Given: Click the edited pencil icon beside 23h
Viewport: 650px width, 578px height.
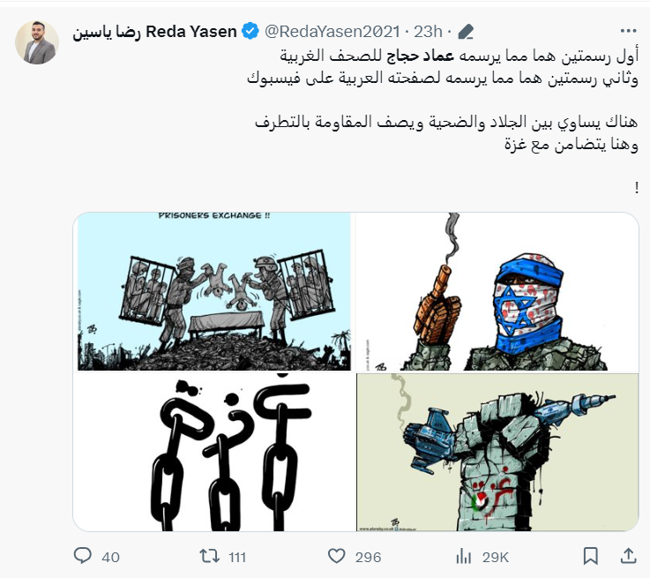Looking at the screenshot, I should click(x=466, y=32).
